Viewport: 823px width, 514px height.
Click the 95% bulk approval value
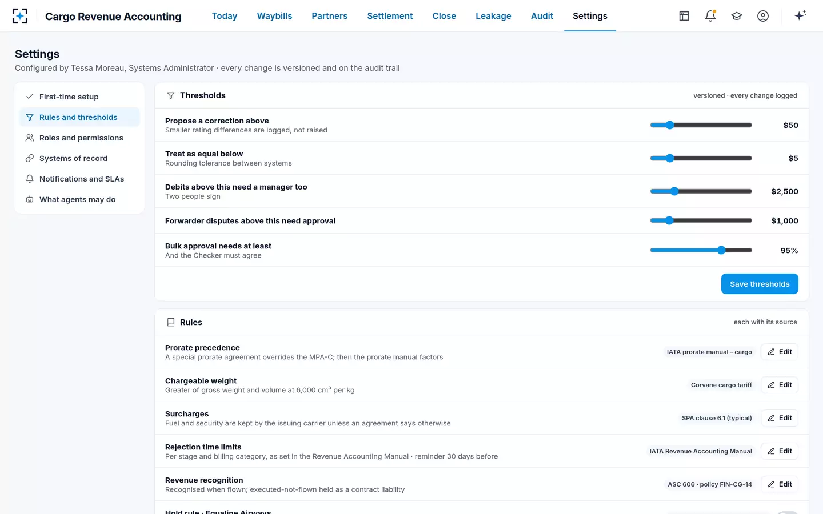pyautogui.click(x=789, y=250)
